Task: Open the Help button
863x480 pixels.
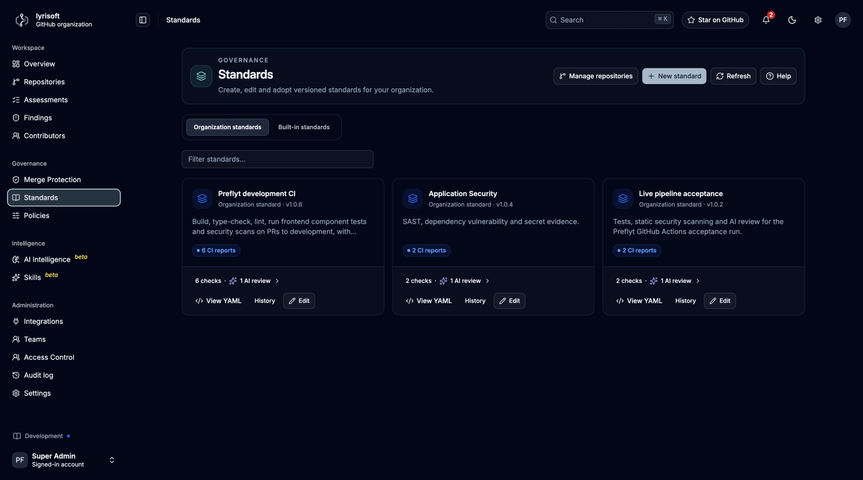Action: [x=778, y=76]
